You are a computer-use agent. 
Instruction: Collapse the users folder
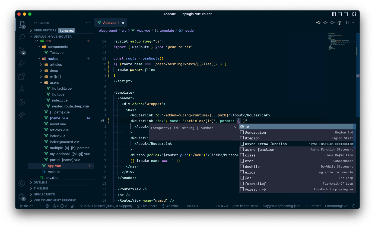tap(61, 83)
